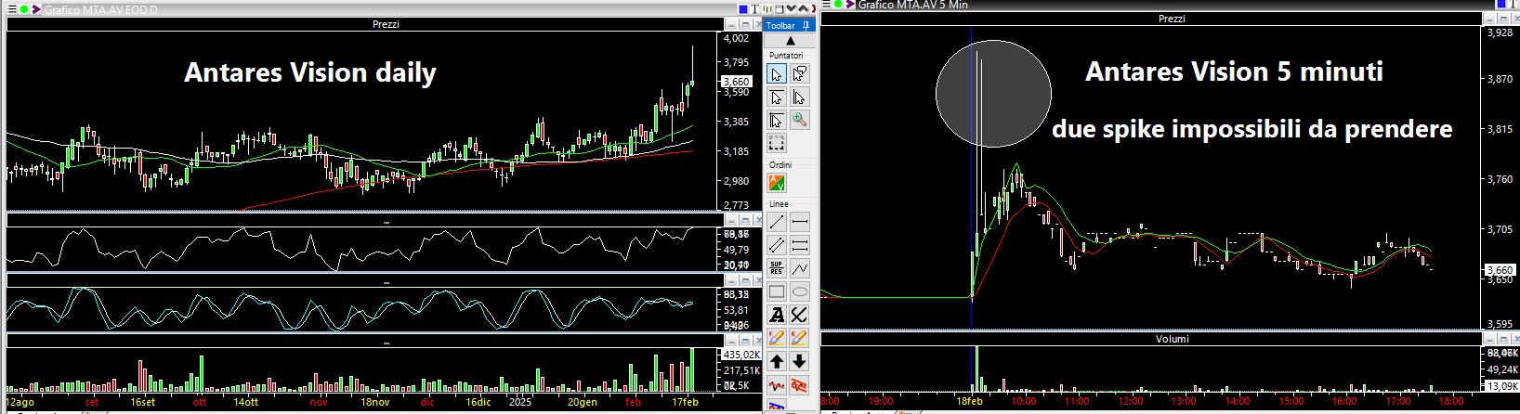1520x414 pixels.
Task: Click the Grafico MTA.AV 5 Min title
Action: [912, 5]
